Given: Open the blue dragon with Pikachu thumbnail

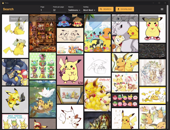Looking at the screenshot, I should tap(15, 72).
